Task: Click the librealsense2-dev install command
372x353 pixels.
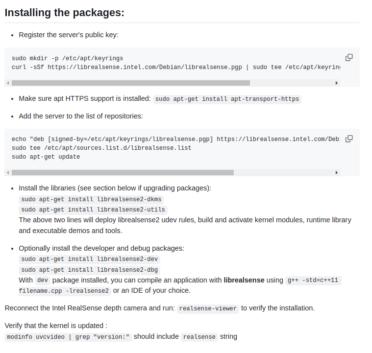Action: tap(90, 259)
